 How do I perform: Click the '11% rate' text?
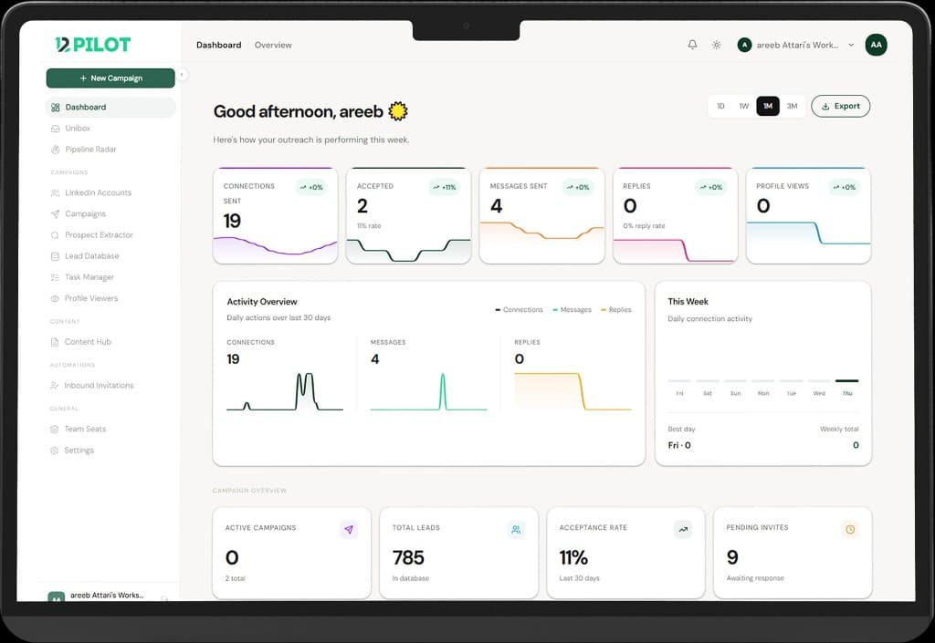pos(369,226)
